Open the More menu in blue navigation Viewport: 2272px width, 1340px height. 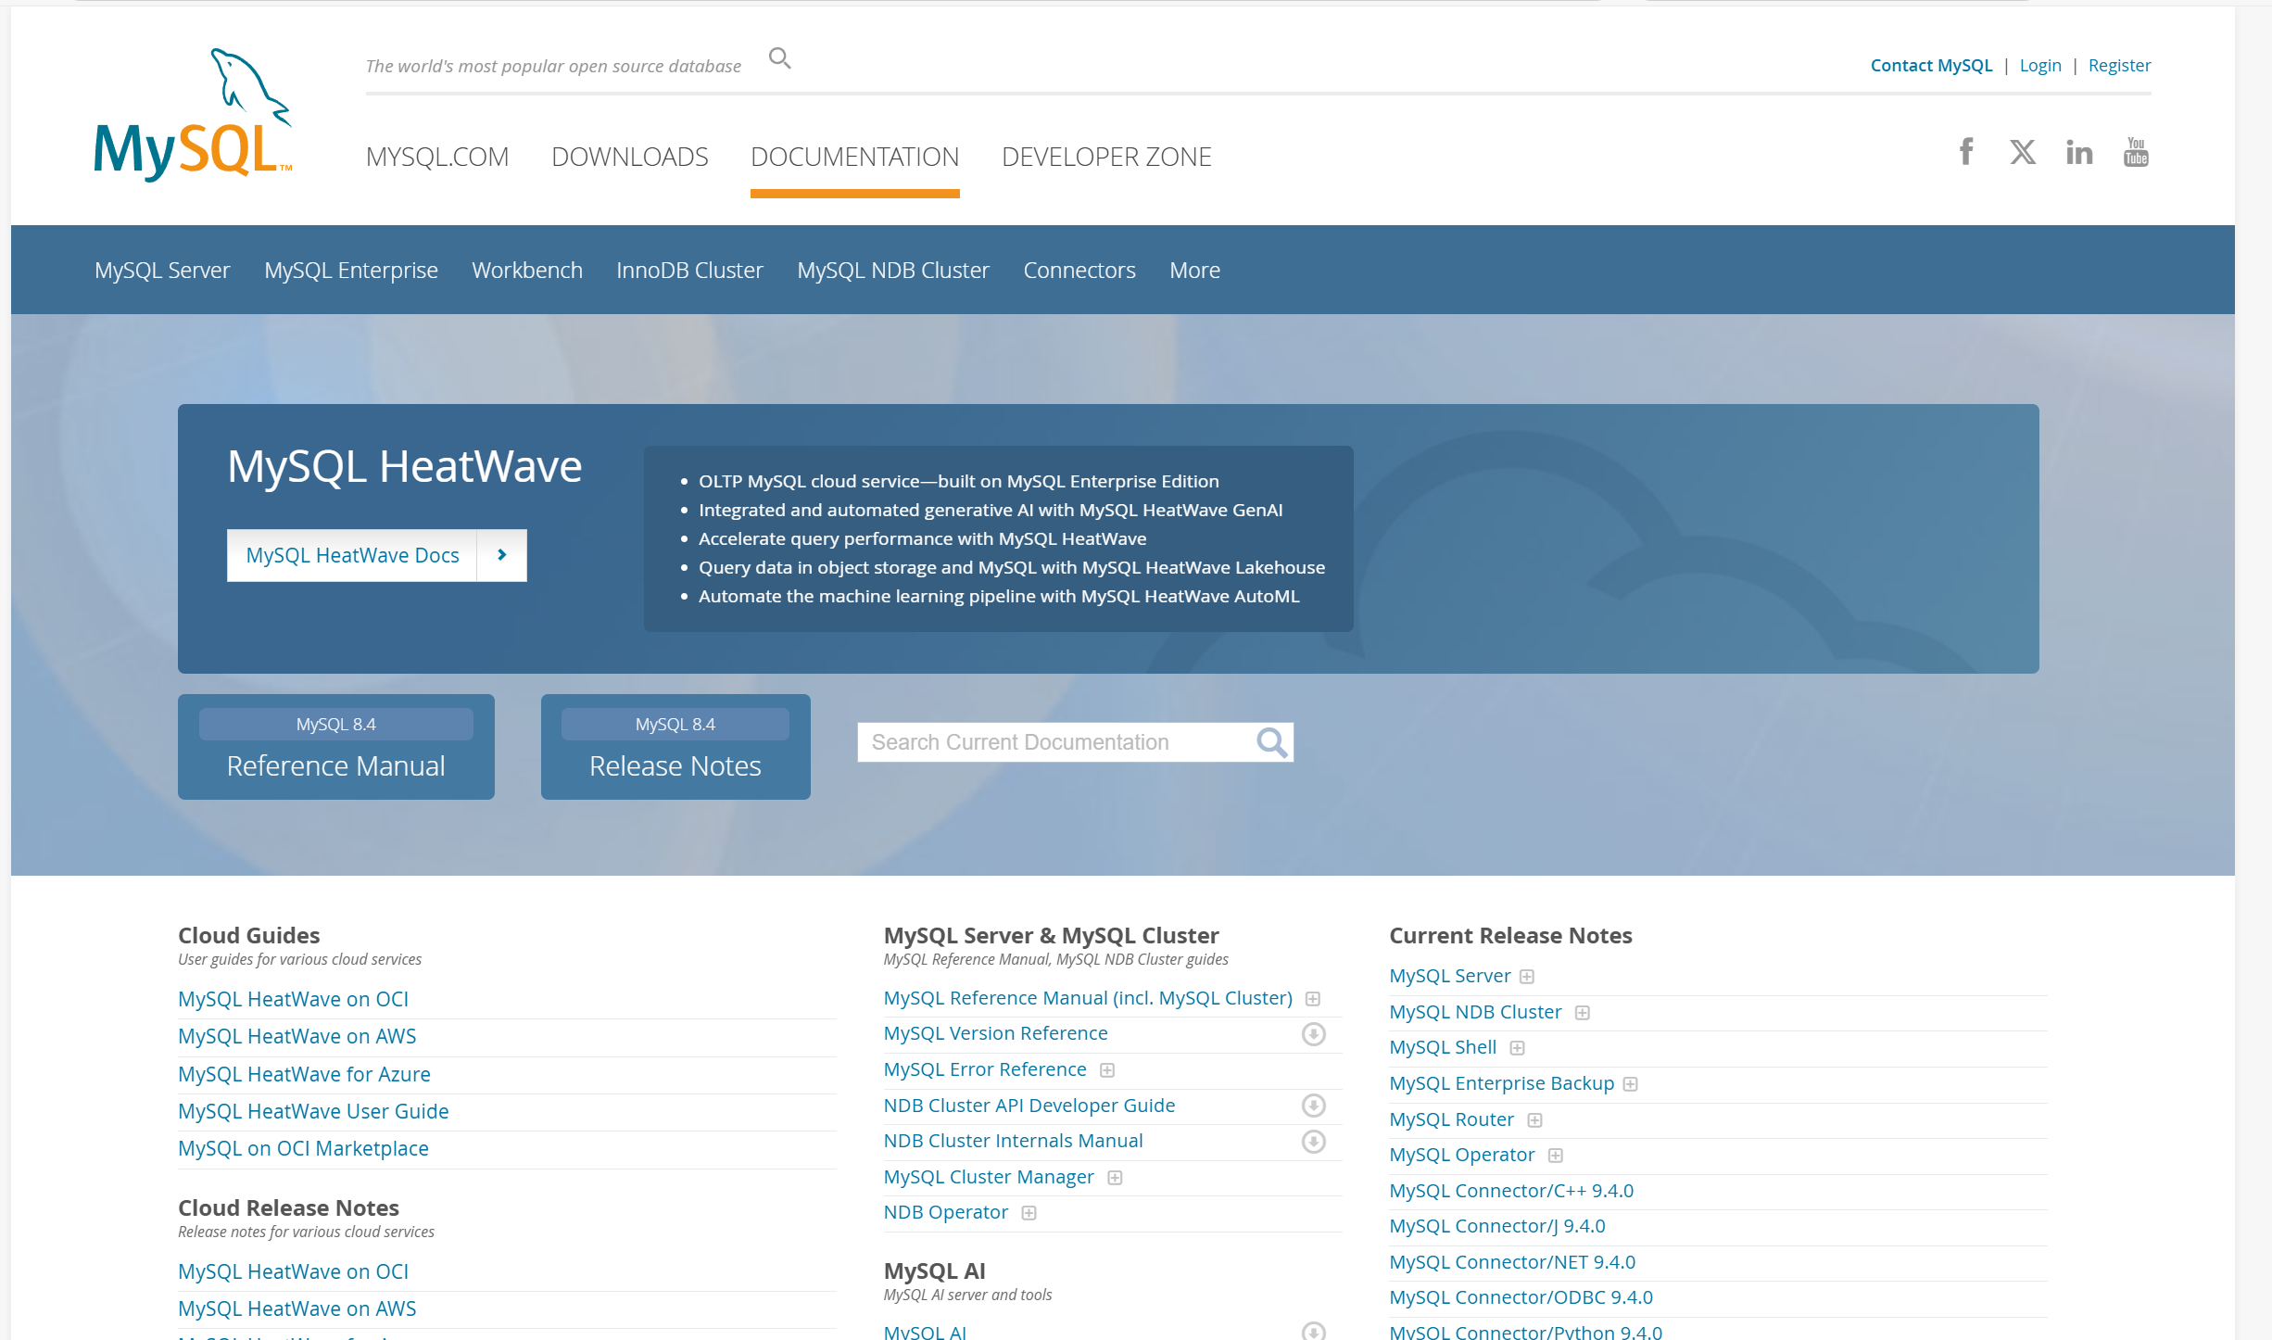(1193, 271)
